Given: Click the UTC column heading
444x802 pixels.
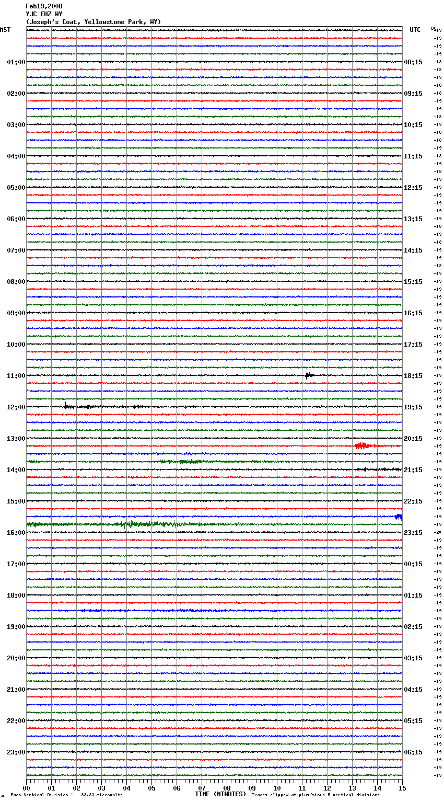Looking at the screenshot, I should point(415,30).
